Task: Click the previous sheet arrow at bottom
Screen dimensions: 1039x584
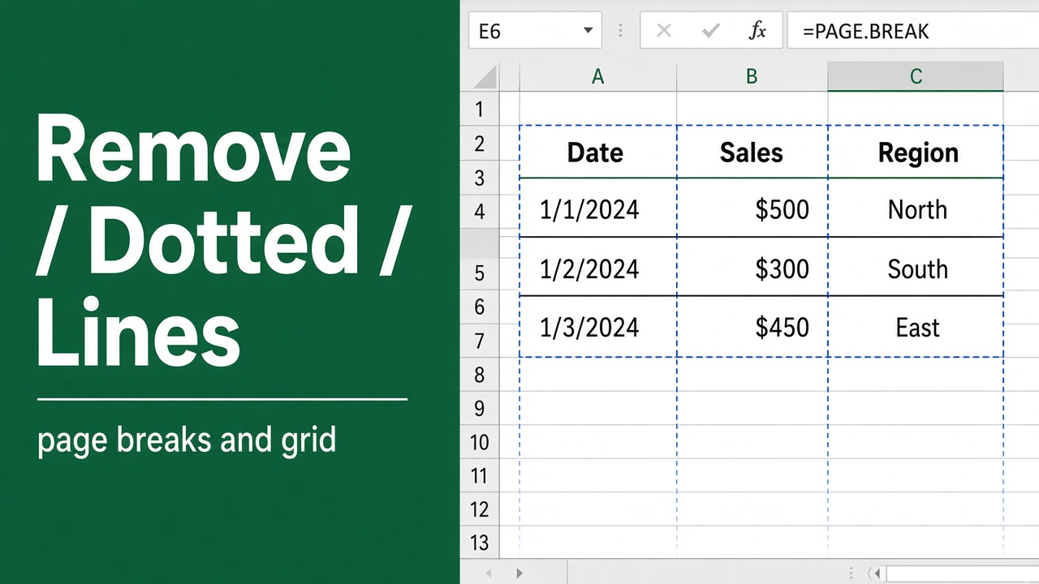Action: [488, 573]
